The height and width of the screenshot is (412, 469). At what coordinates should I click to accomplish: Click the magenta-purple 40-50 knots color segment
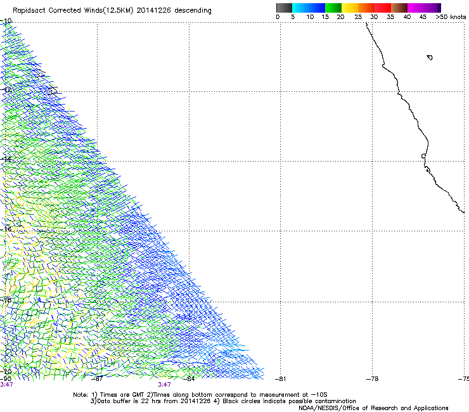point(424,8)
